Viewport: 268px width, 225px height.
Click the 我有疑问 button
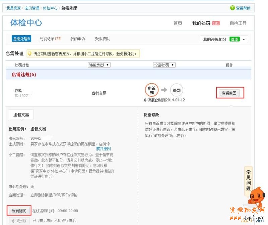pyautogui.click(x=19, y=211)
